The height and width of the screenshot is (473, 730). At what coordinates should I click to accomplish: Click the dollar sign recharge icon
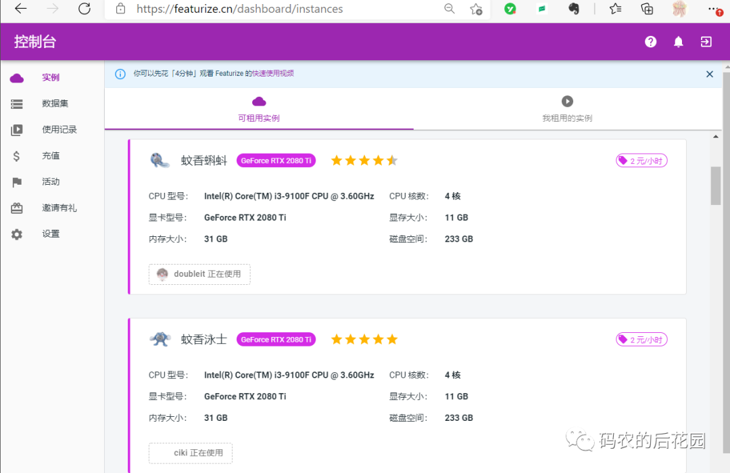tap(16, 156)
